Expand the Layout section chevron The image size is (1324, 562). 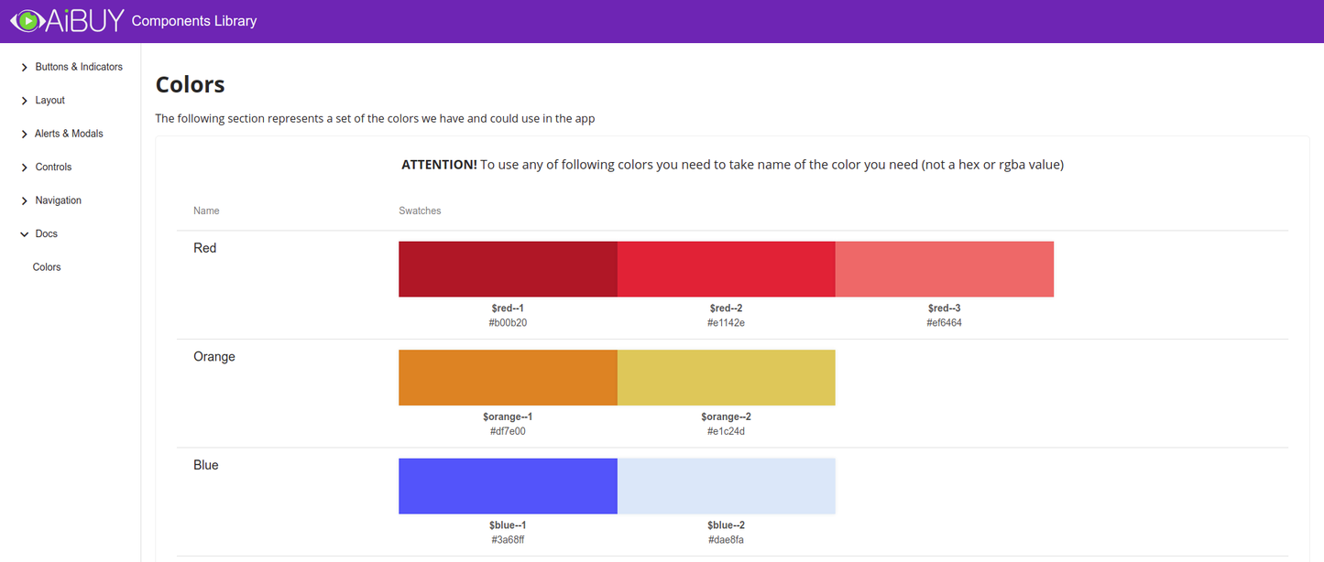click(x=25, y=101)
